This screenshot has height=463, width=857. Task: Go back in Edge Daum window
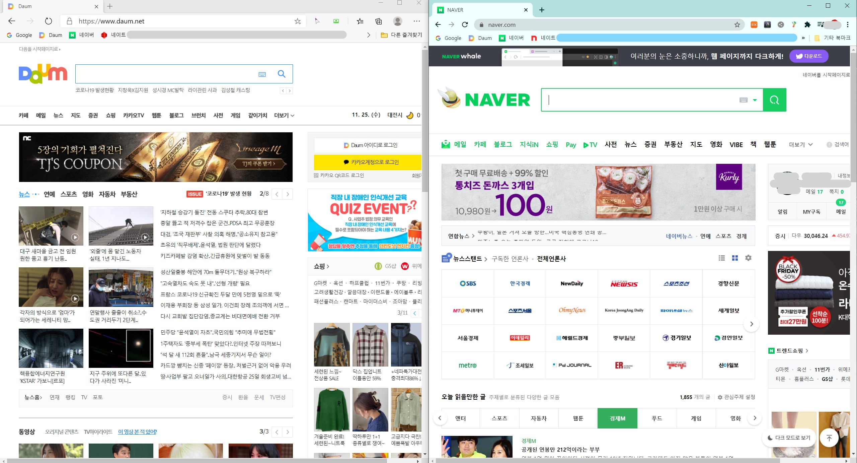[x=12, y=21]
